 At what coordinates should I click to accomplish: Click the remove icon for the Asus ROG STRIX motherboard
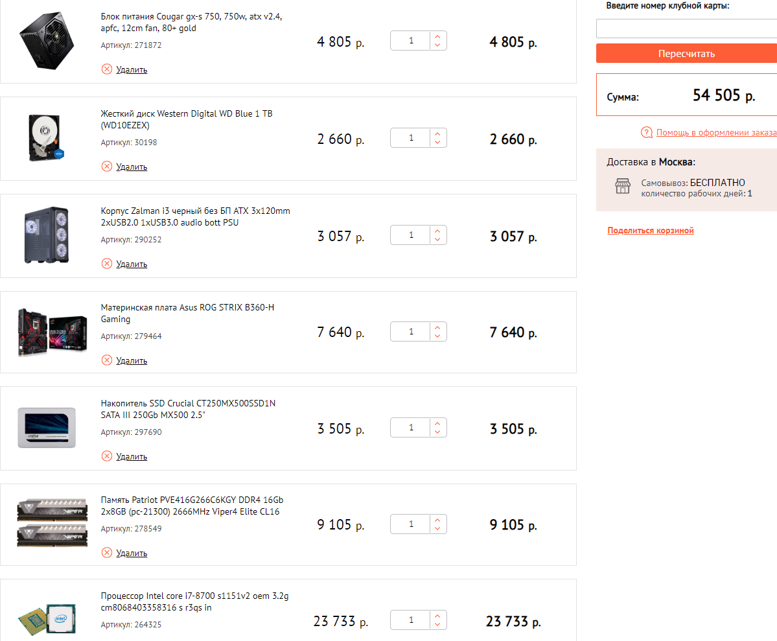pyautogui.click(x=107, y=360)
